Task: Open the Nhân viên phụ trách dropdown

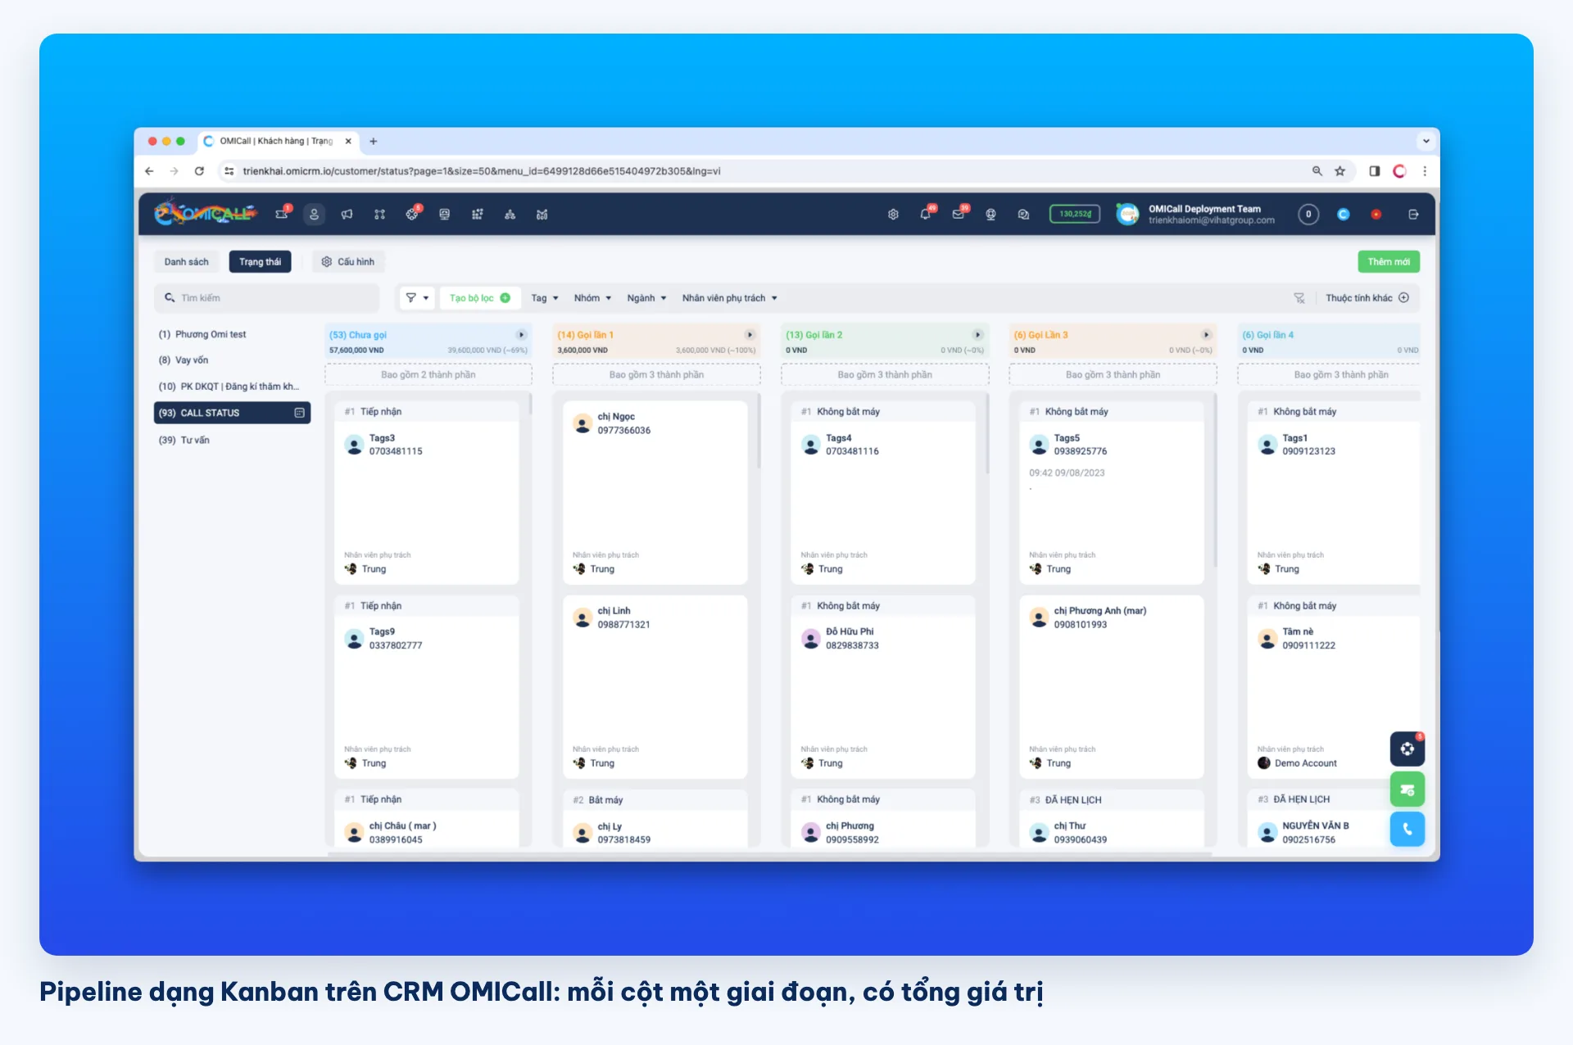Action: tap(729, 298)
